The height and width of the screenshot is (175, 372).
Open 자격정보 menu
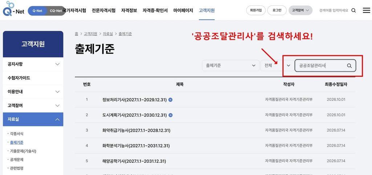[129, 11]
